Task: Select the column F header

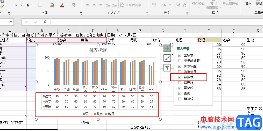Action: pyautogui.click(x=140, y=31)
